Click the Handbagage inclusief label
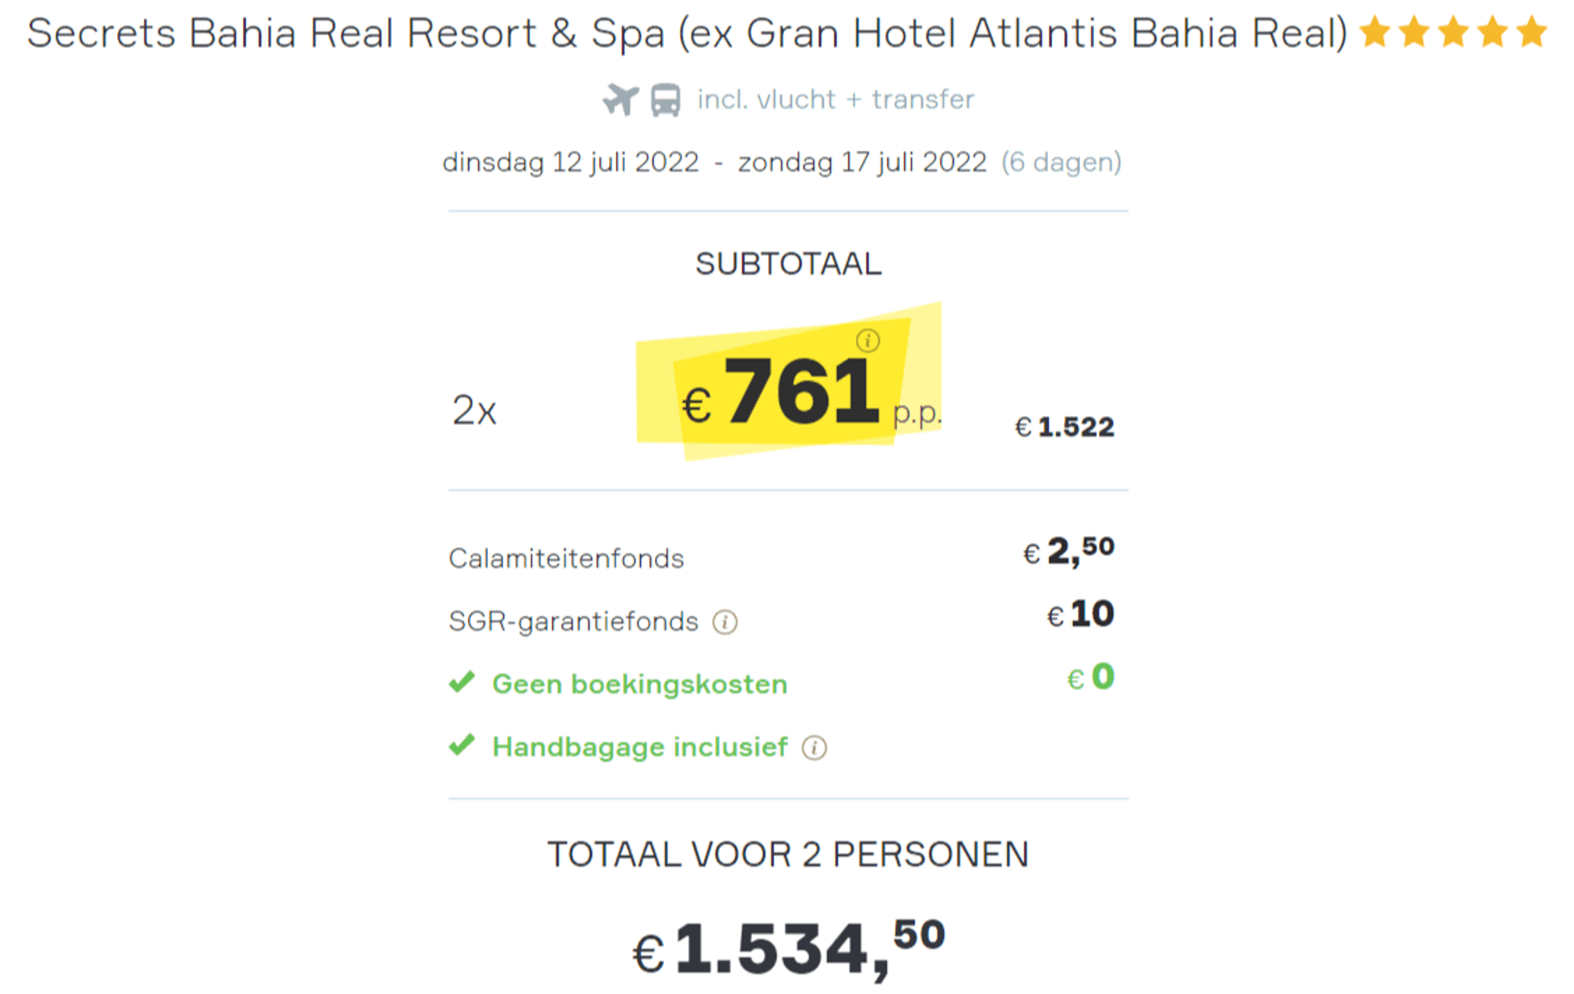Screen dimensions: 1574x994 pyautogui.click(x=640, y=747)
